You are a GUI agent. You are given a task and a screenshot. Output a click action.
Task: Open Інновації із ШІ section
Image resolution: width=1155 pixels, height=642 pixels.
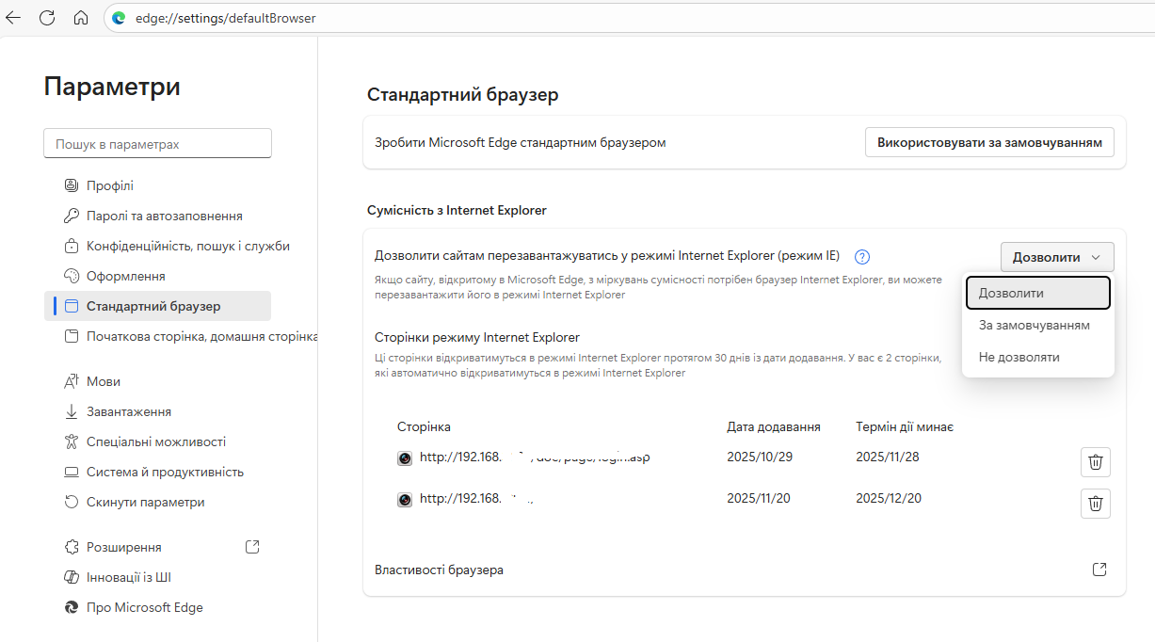pos(157,577)
